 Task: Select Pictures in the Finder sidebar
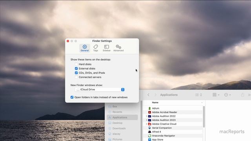(x=122, y=139)
